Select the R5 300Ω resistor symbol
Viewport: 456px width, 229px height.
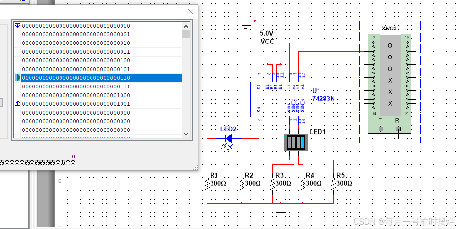click(x=333, y=184)
